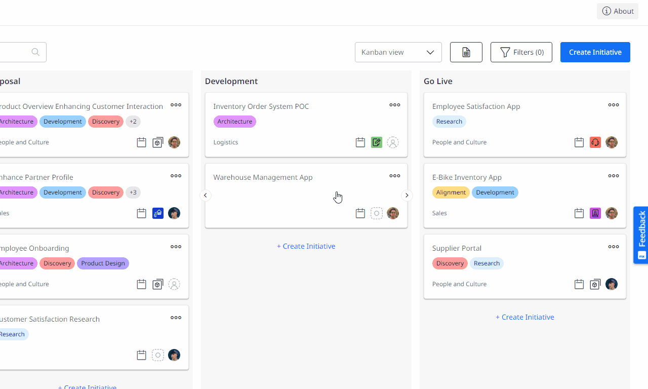Select the Architecture tag on Inventory Order System POC
Viewport: 648px width, 389px height.
(234, 121)
